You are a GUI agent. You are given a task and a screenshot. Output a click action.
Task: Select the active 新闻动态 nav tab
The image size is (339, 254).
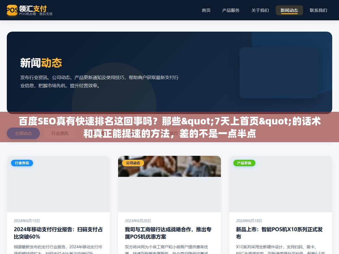tap(289, 10)
